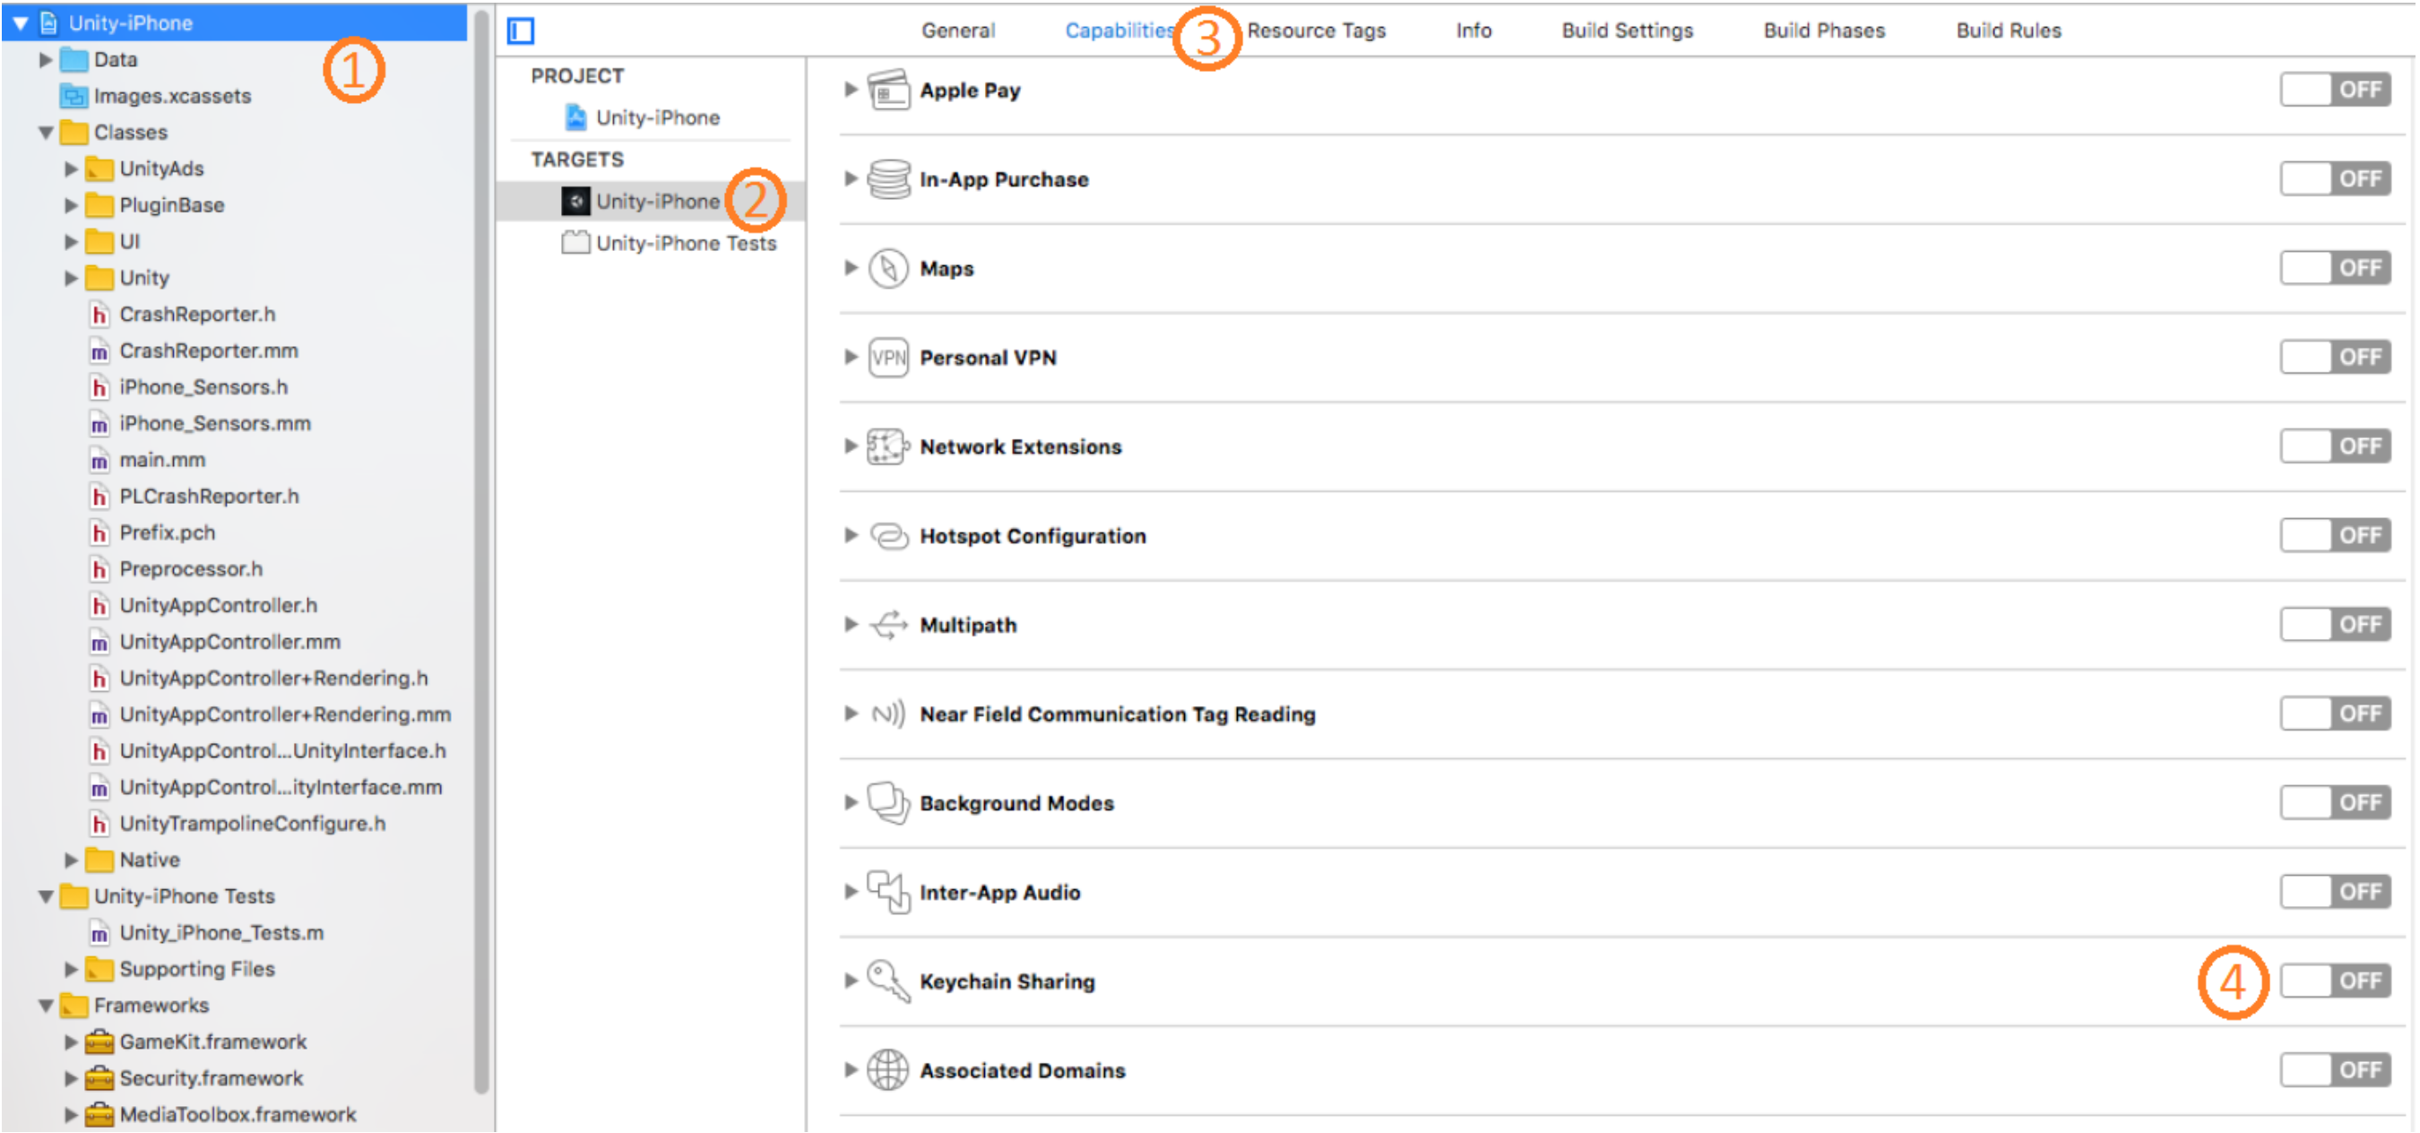The width and height of the screenshot is (2420, 1133).
Task: Toggle the Inter-App Audio switch
Action: [x=2336, y=892]
